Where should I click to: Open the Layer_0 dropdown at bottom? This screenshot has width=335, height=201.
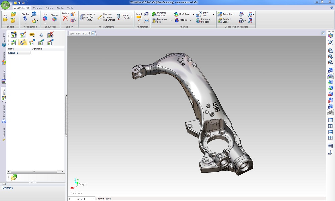click(x=93, y=199)
